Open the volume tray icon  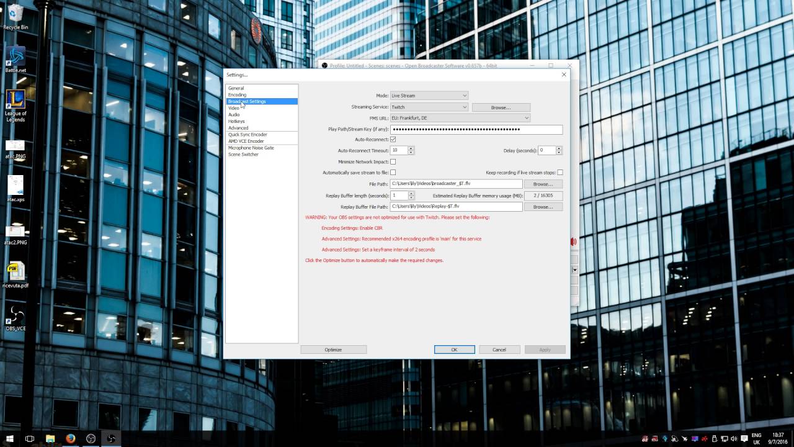pyautogui.click(x=734, y=439)
